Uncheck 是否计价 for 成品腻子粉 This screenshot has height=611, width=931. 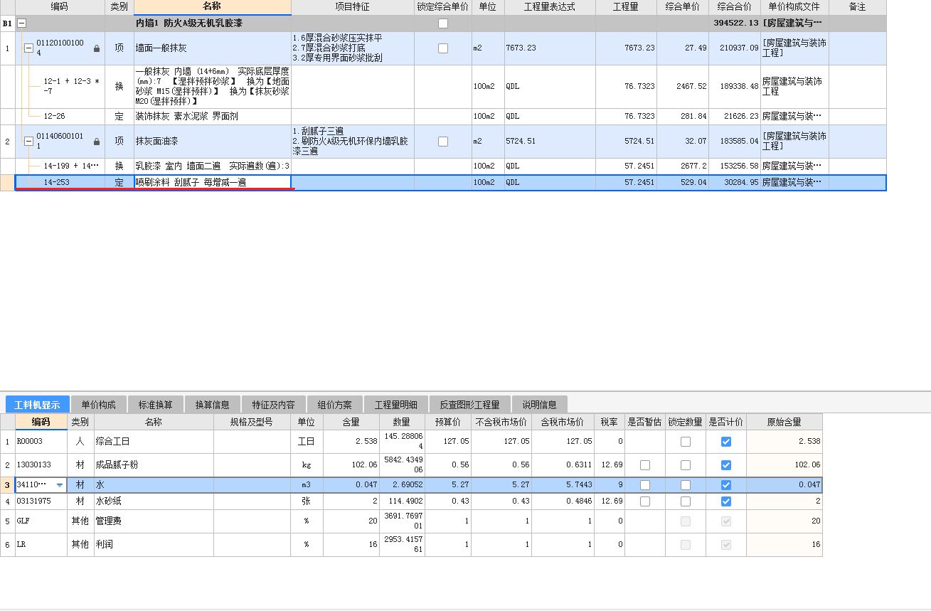(726, 465)
